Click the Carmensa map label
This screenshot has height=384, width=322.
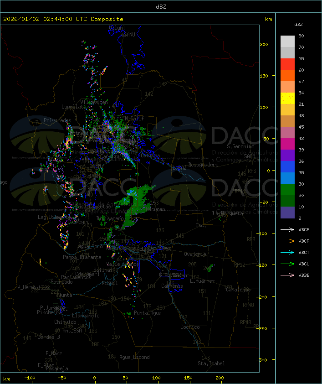[172, 286]
